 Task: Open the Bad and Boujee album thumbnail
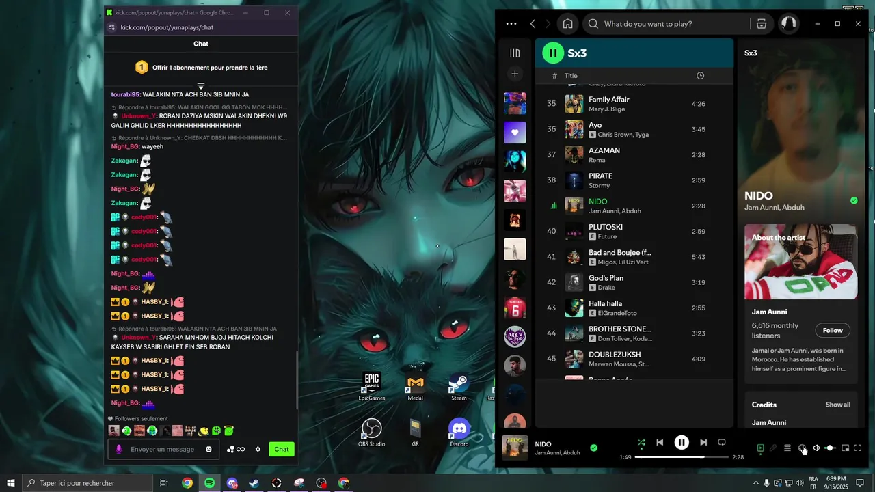(x=574, y=257)
